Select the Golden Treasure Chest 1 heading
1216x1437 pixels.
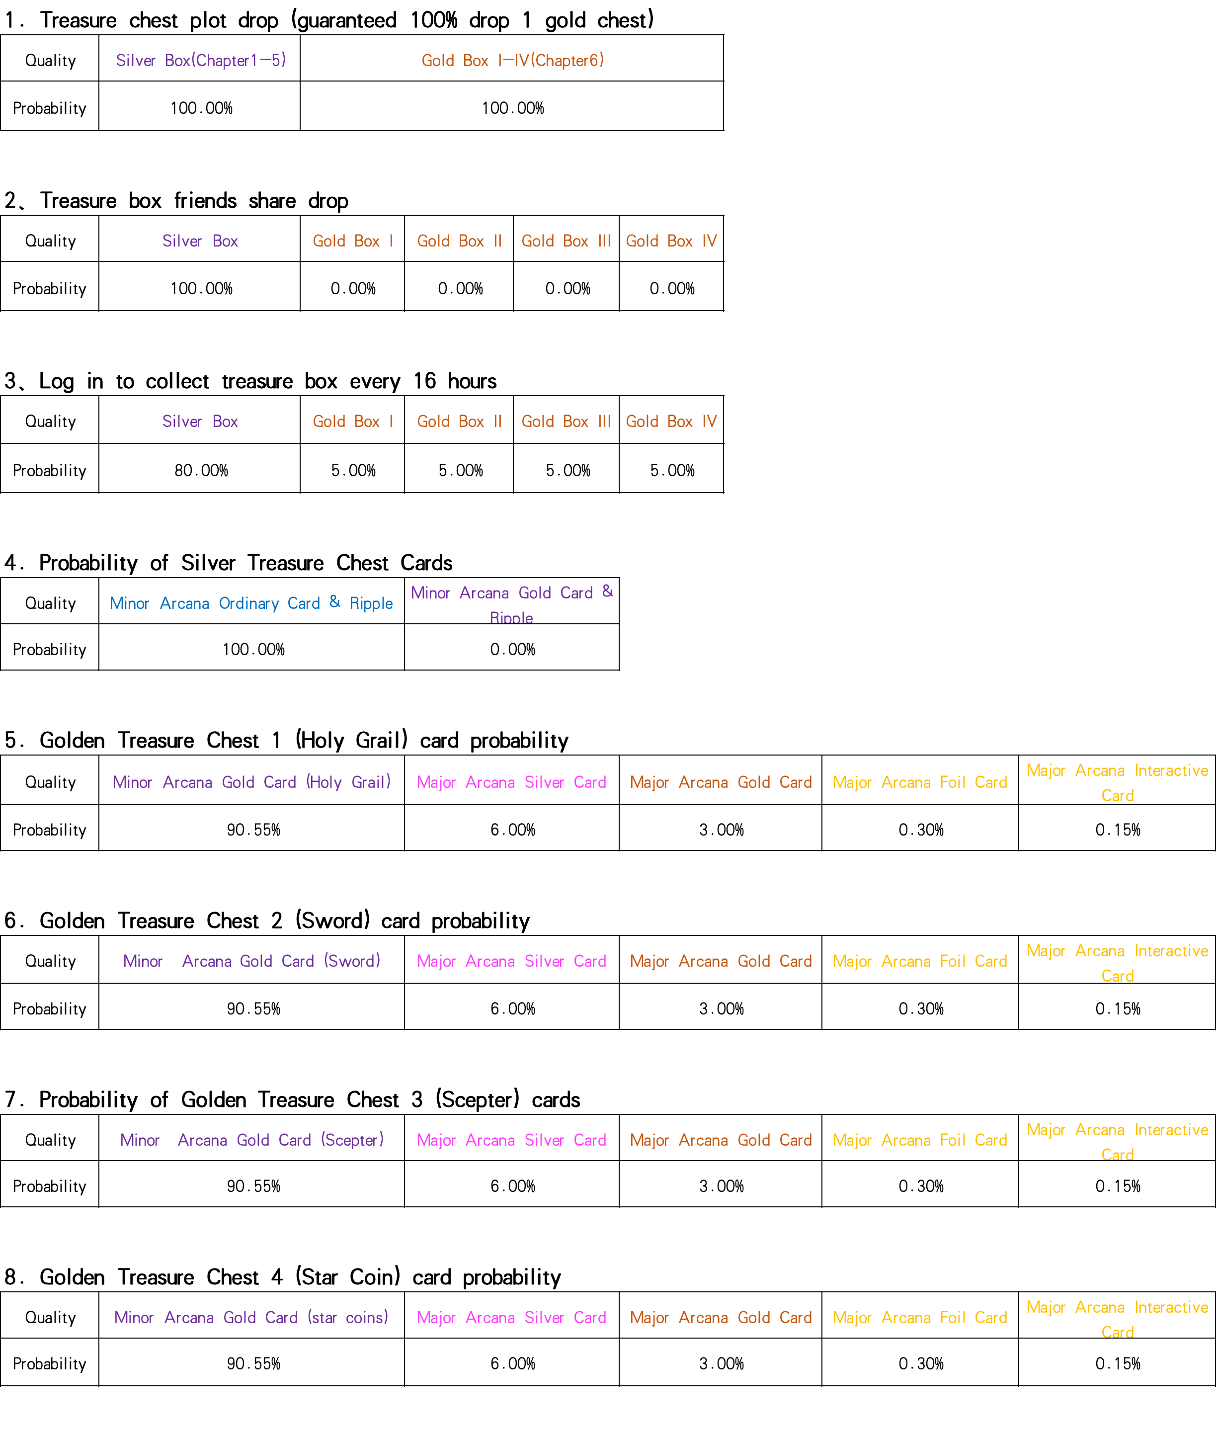[286, 740]
